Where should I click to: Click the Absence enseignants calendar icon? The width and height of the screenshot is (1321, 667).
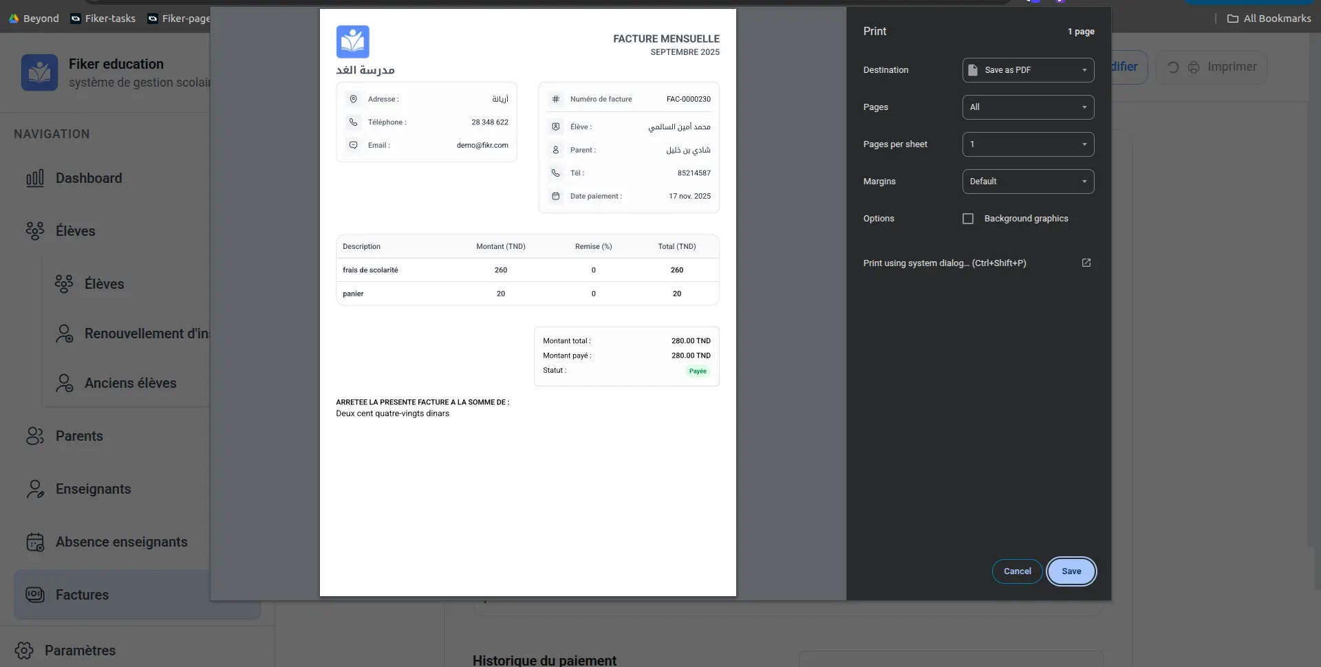(x=35, y=543)
